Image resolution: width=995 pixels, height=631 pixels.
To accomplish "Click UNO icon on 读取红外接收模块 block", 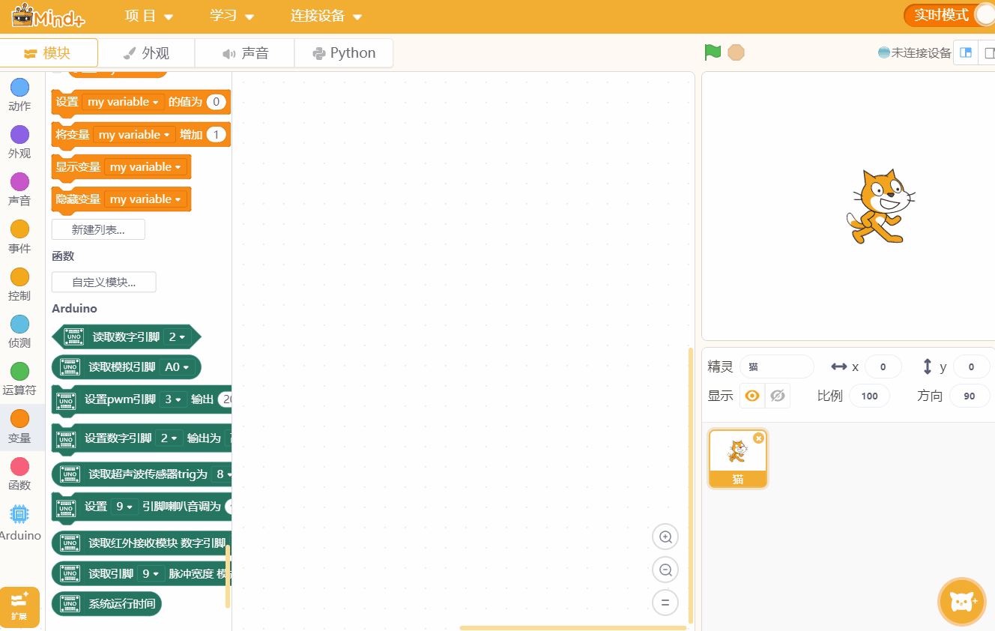I will coord(70,543).
